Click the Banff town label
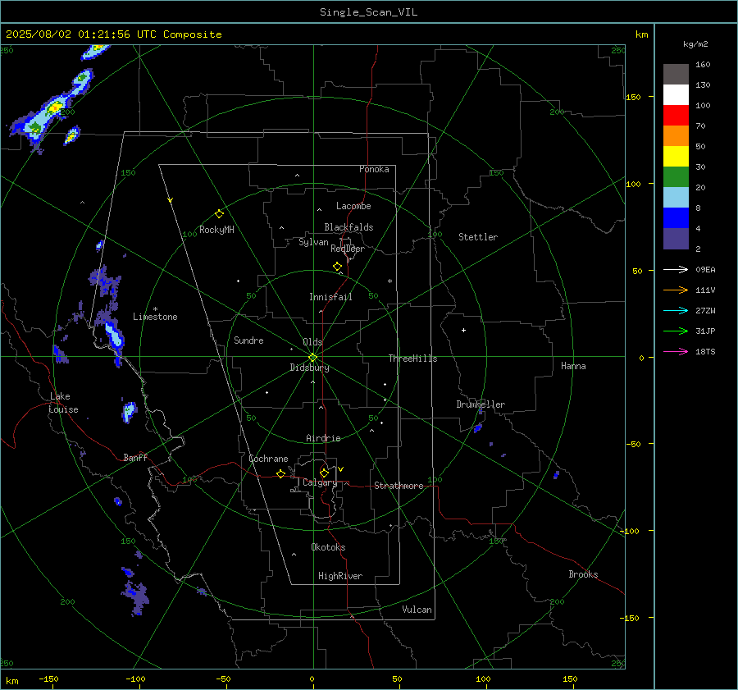This screenshot has width=738, height=690. tap(135, 457)
